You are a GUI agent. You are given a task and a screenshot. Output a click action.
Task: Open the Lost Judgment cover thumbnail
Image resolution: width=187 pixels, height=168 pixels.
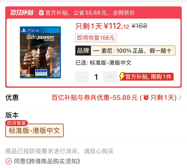click(40, 53)
